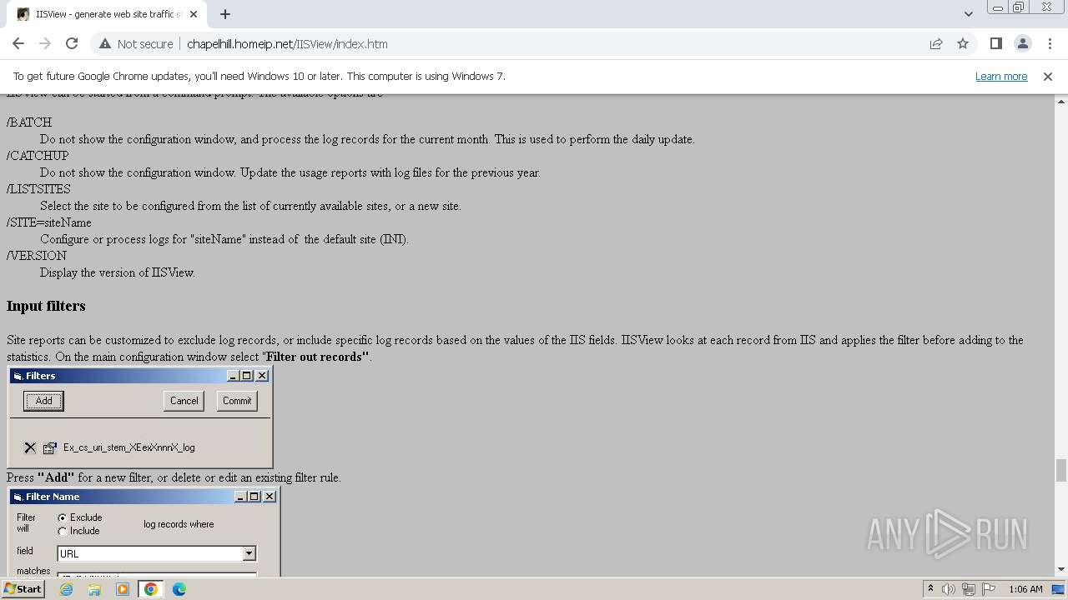Click Commit in the Filters image
Screen dimensions: 1068x600
[x=237, y=401]
